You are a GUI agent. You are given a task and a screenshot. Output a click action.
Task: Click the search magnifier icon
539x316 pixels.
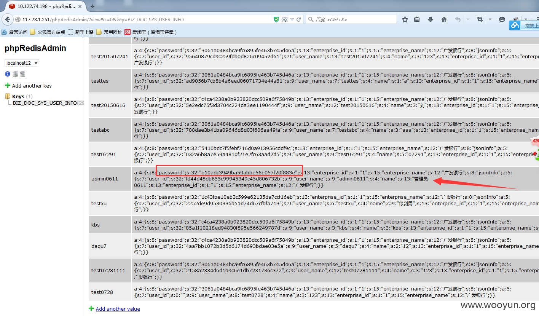pyautogui.click(x=311, y=19)
